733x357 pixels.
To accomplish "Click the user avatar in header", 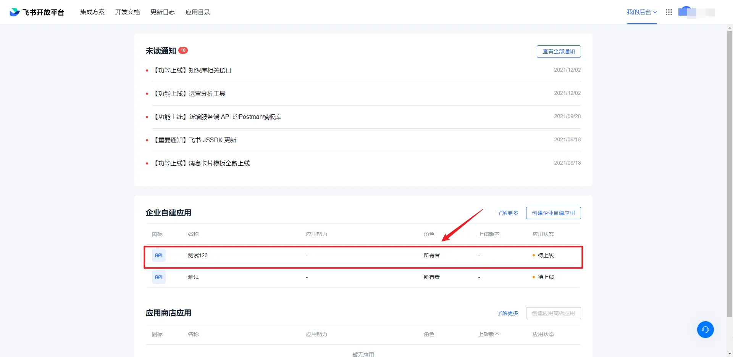I will tap(686, 12).
